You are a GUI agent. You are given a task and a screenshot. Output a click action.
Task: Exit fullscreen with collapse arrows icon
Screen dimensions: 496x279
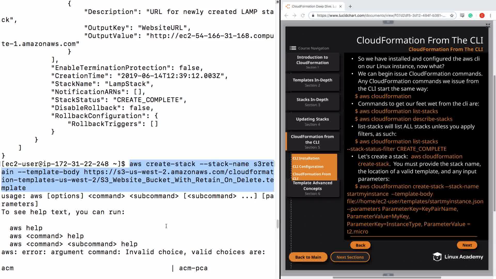coord(488,25)
